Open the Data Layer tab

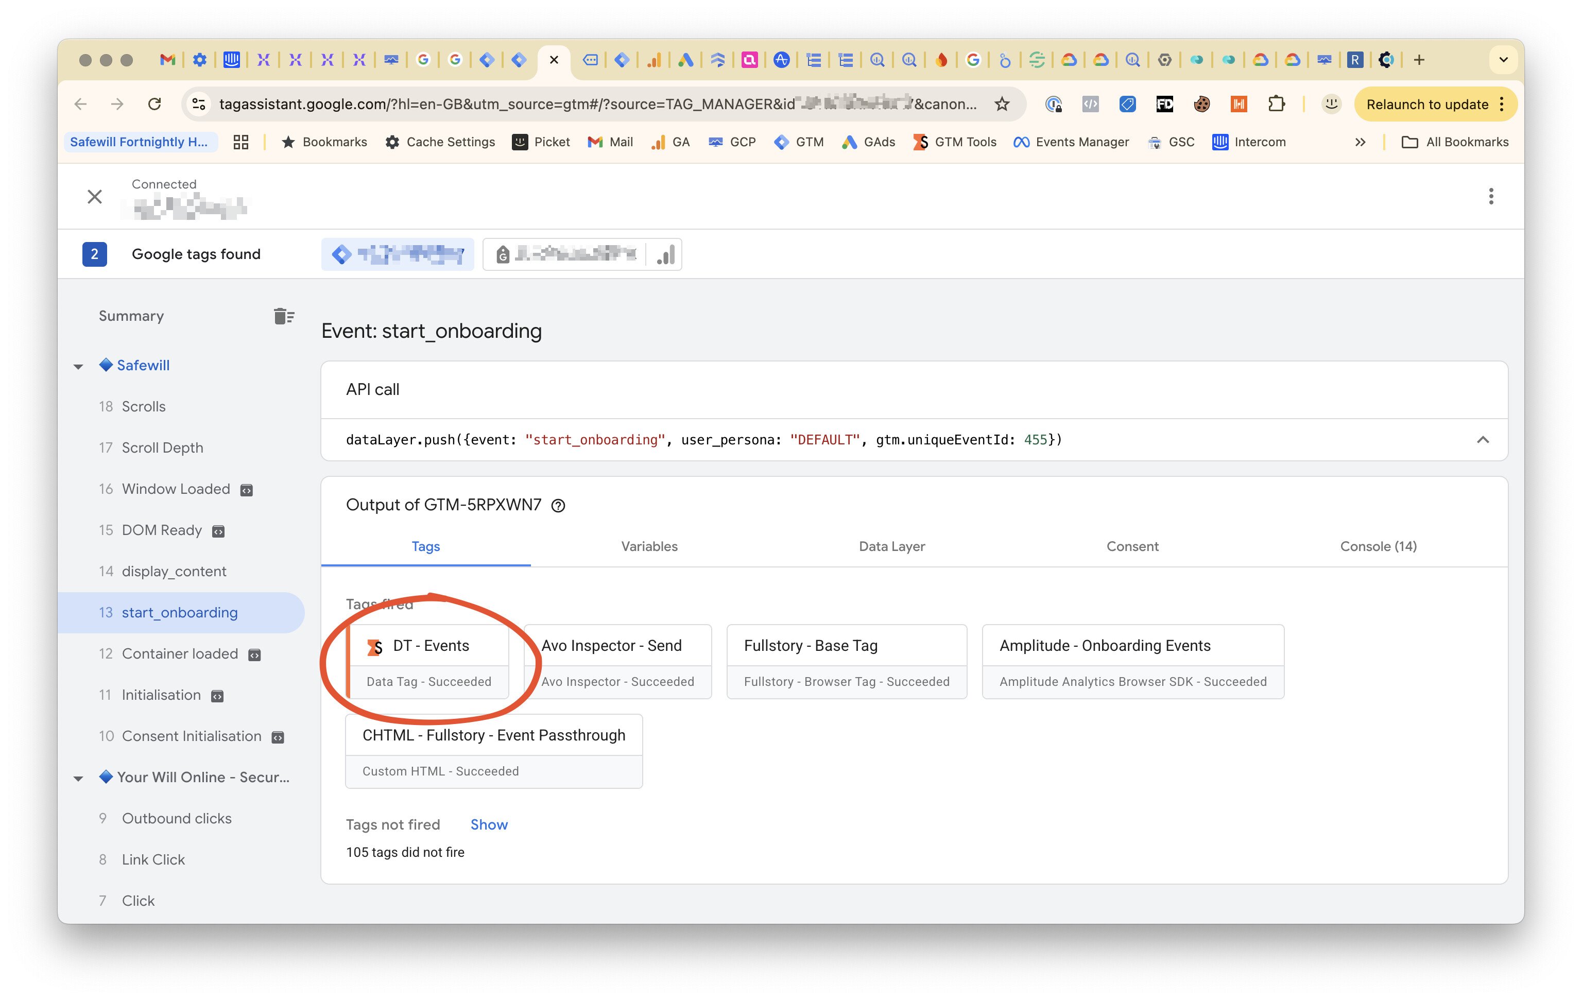click(x=891, y=546)
